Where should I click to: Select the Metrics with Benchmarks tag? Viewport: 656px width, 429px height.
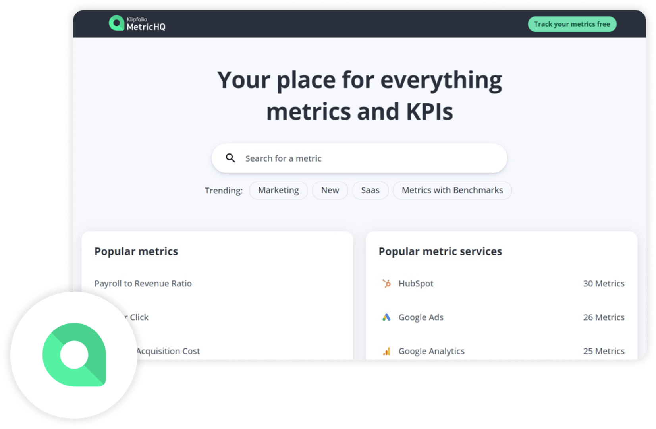[x=452, y=190]
